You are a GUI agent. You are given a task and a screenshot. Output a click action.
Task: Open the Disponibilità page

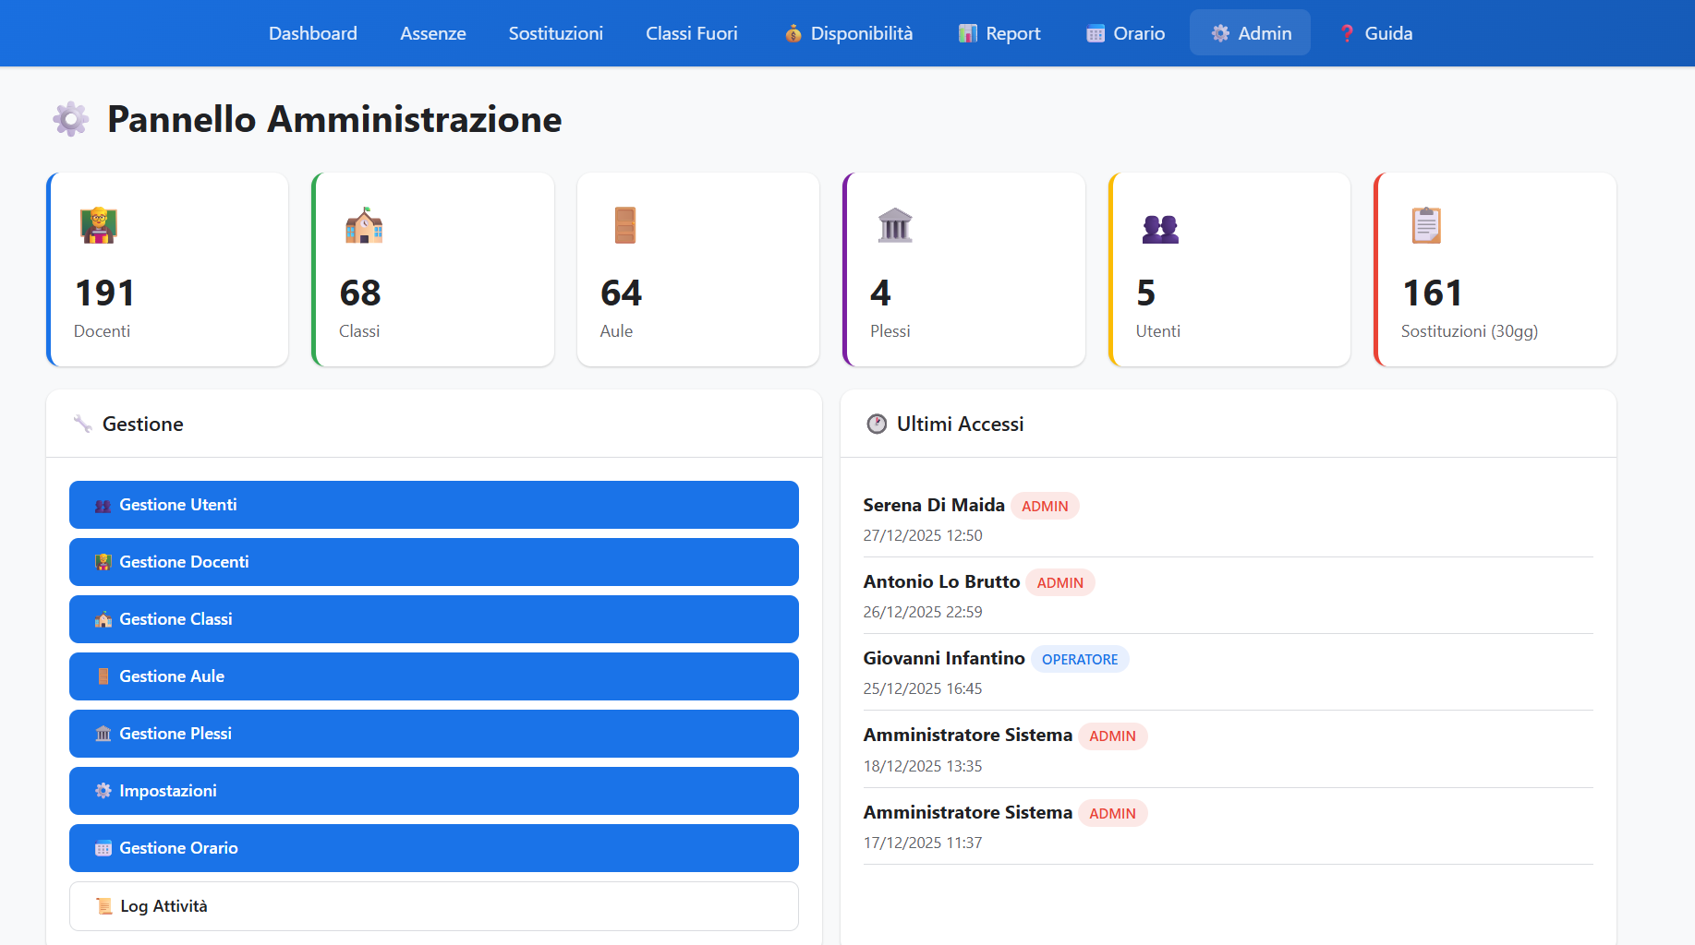pyautogui.click(x=849, y=33)
